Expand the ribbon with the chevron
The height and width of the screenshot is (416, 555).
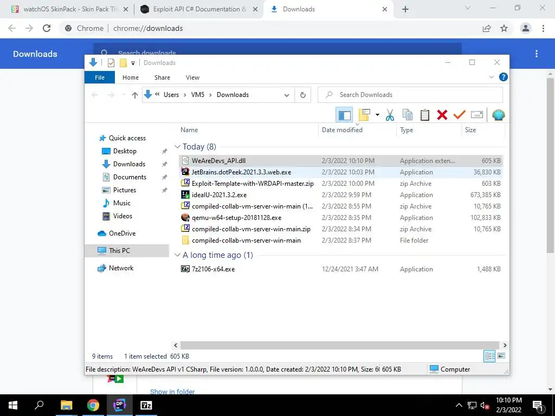click(491, 77)
